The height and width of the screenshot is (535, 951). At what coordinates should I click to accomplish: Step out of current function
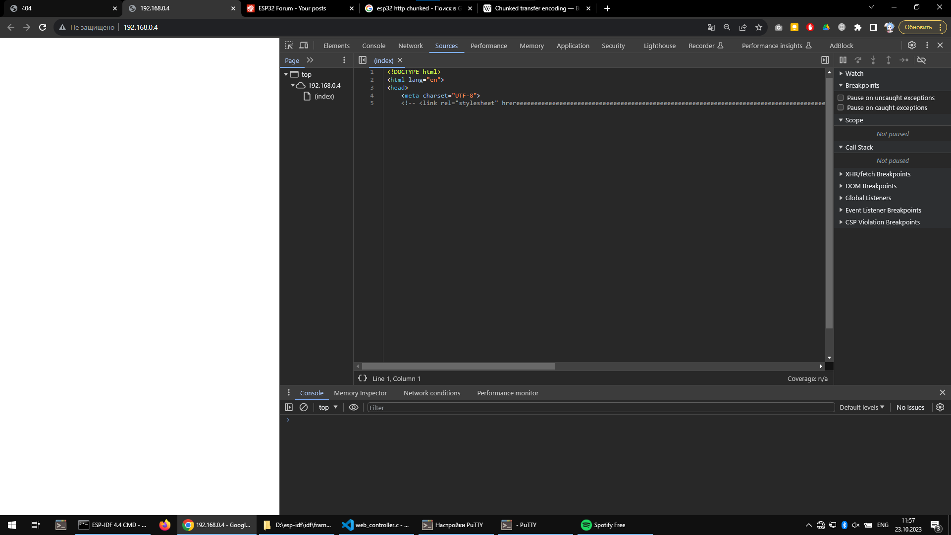[x=889, y=60]
